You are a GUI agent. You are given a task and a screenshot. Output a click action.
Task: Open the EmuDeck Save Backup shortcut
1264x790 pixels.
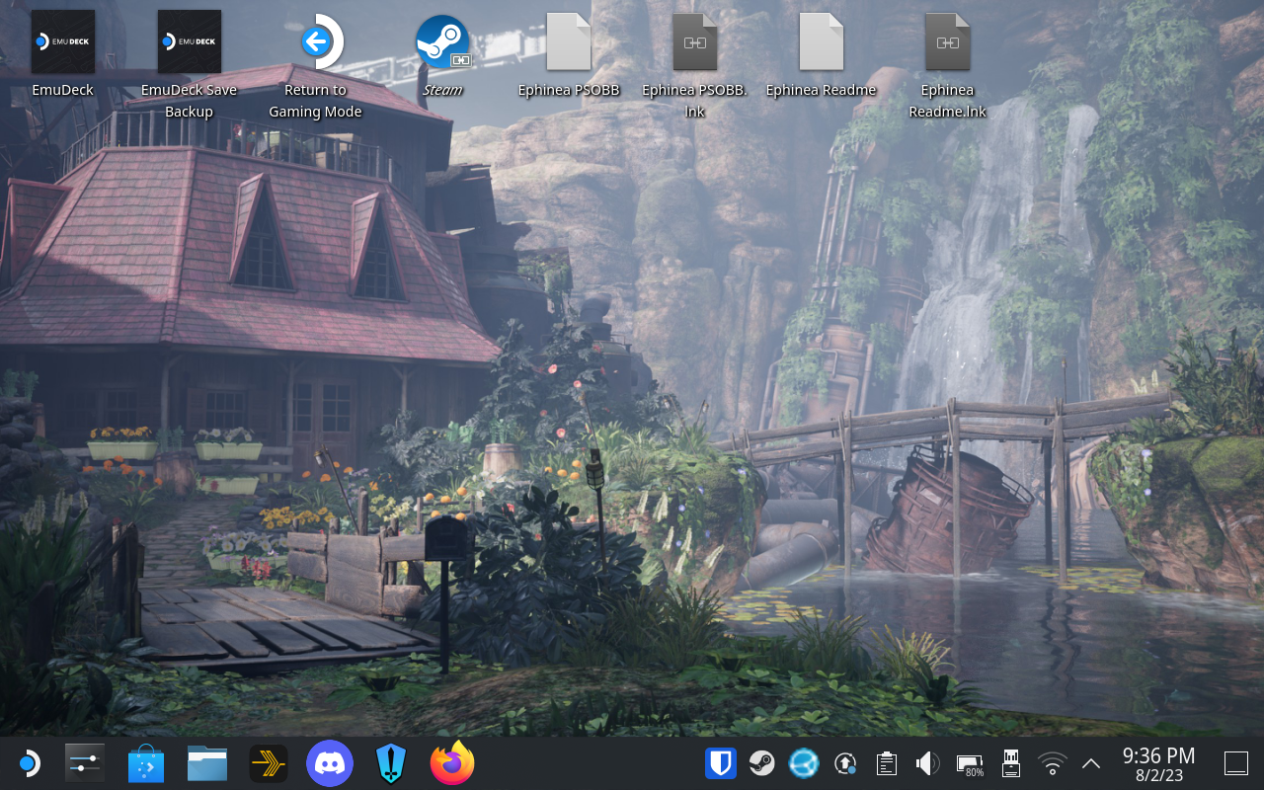tap(190, 42)
